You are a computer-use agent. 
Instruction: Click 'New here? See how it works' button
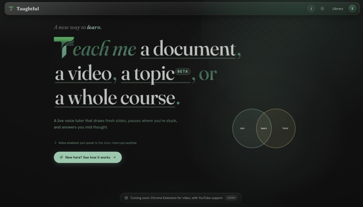click(x=88, y=157)
